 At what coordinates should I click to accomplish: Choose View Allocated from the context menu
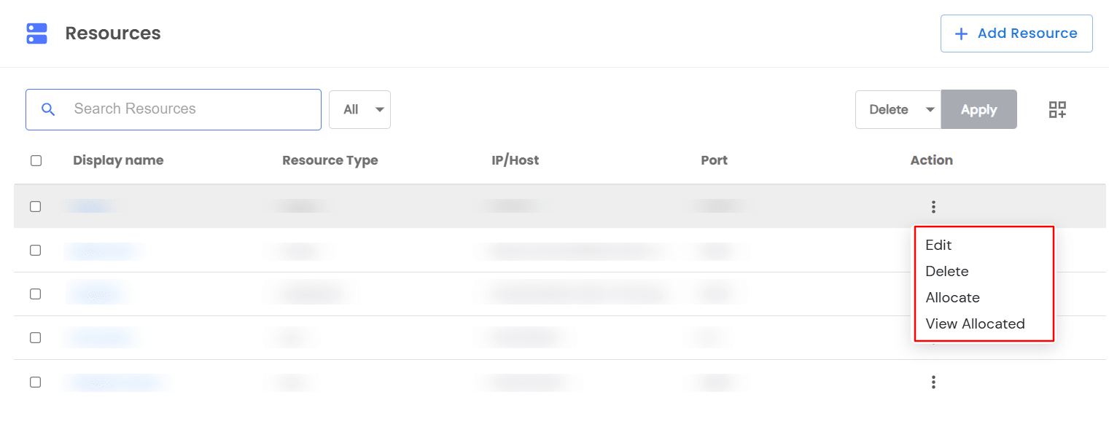point(975,323)
